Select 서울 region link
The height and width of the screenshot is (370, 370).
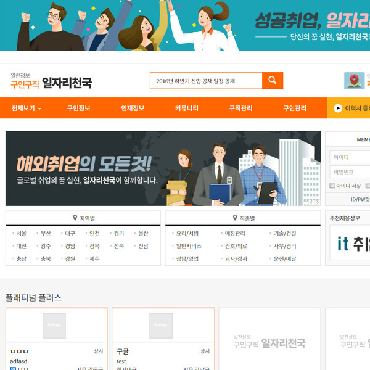click(21, 233)
